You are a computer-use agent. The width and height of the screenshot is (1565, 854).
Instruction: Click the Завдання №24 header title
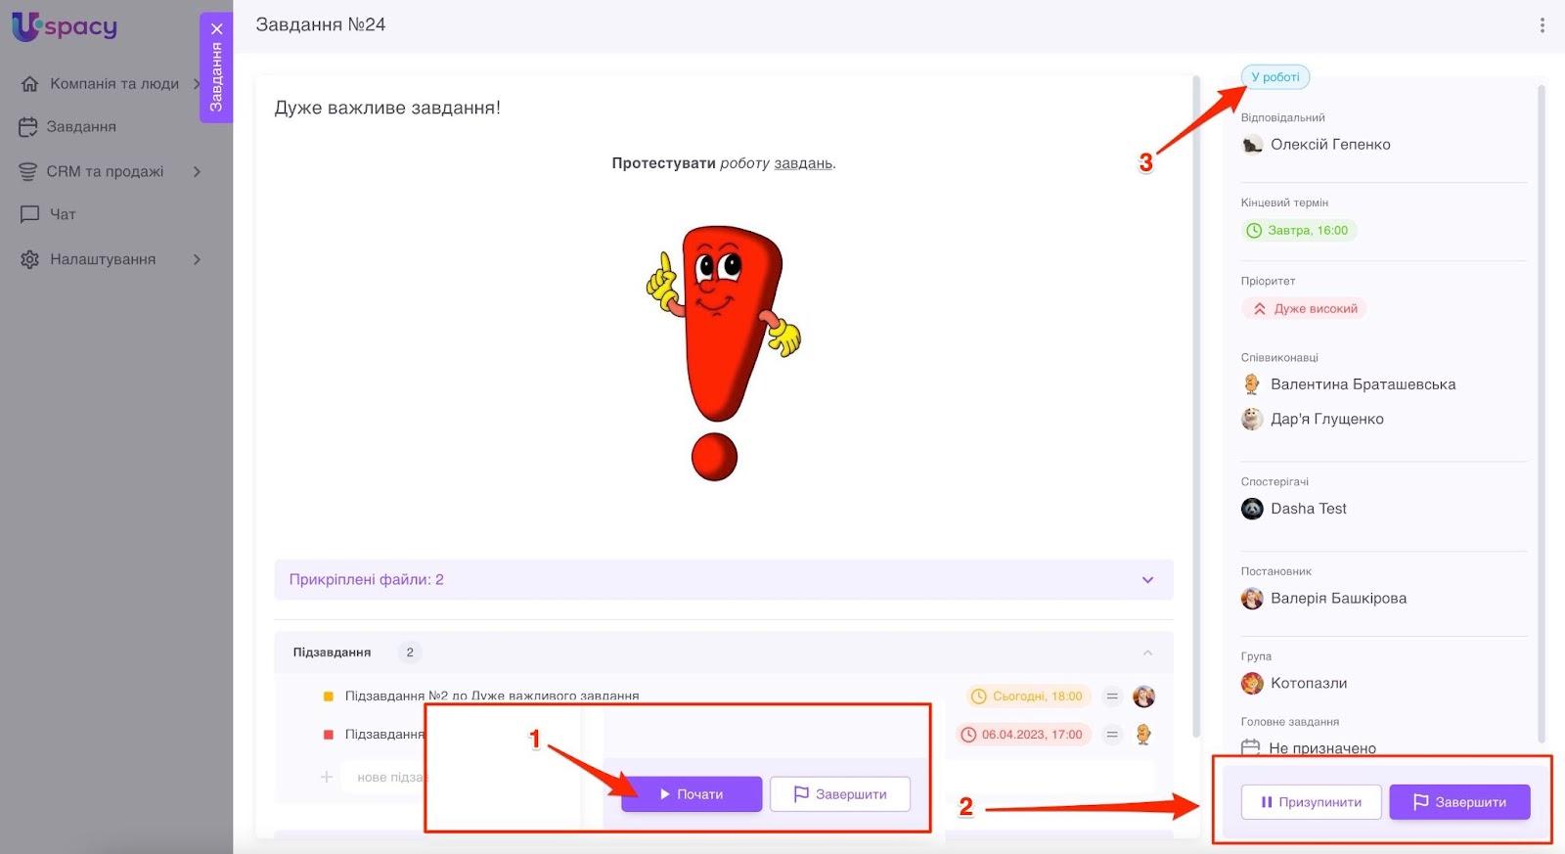tap(321, 24)
